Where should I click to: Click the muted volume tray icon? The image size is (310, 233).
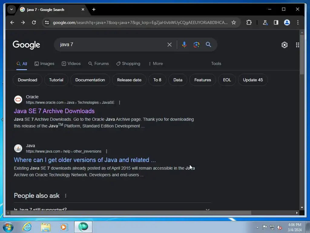279,227
